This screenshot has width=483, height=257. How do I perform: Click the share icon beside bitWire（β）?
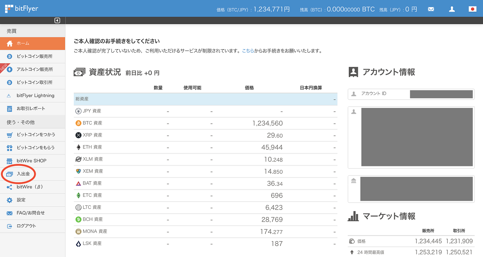(x=10, y=187)
